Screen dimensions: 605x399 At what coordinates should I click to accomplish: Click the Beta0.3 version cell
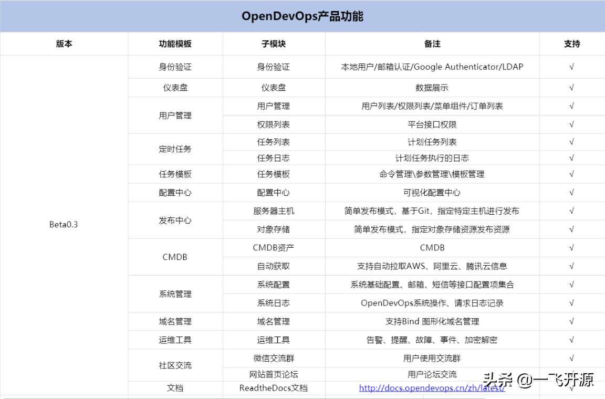(x=64, y=224)
